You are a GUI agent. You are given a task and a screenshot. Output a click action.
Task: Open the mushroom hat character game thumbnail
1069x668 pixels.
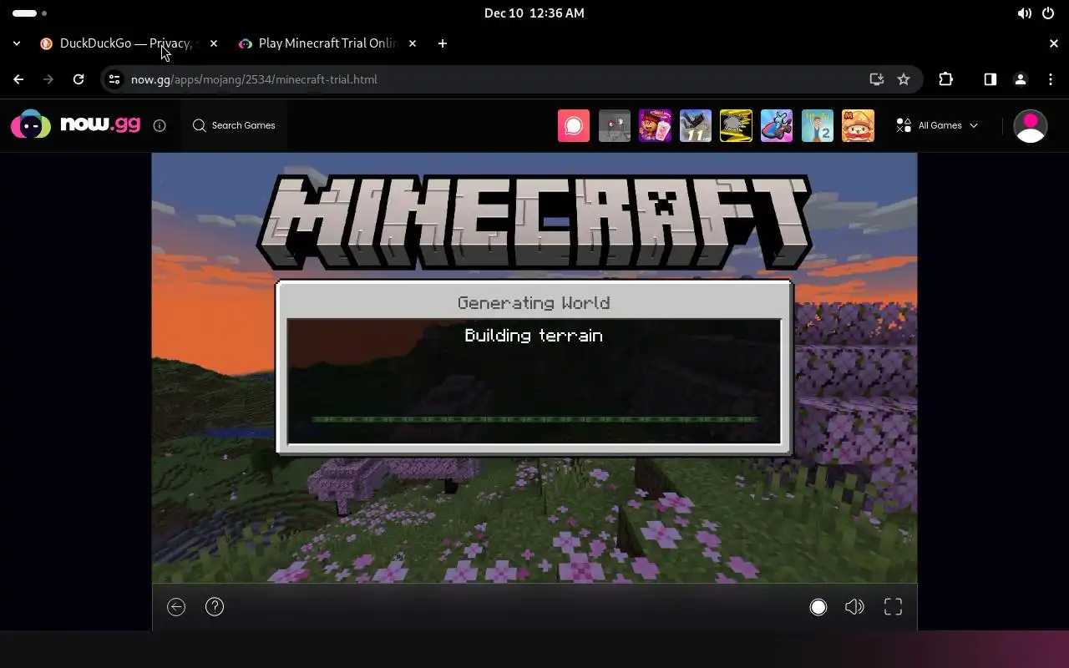coord(858,125)
